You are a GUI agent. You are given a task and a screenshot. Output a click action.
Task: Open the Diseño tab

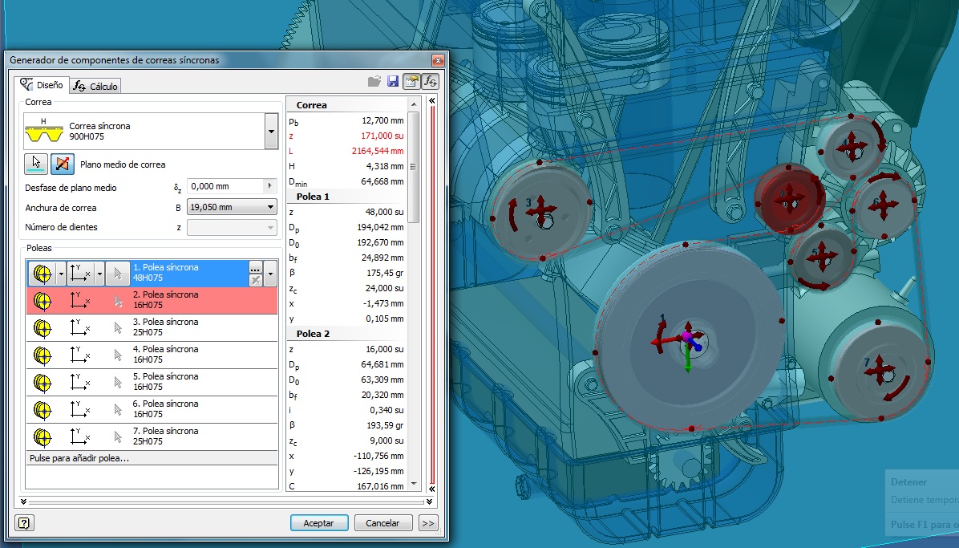pyautogui.click(x=42, y=85)
